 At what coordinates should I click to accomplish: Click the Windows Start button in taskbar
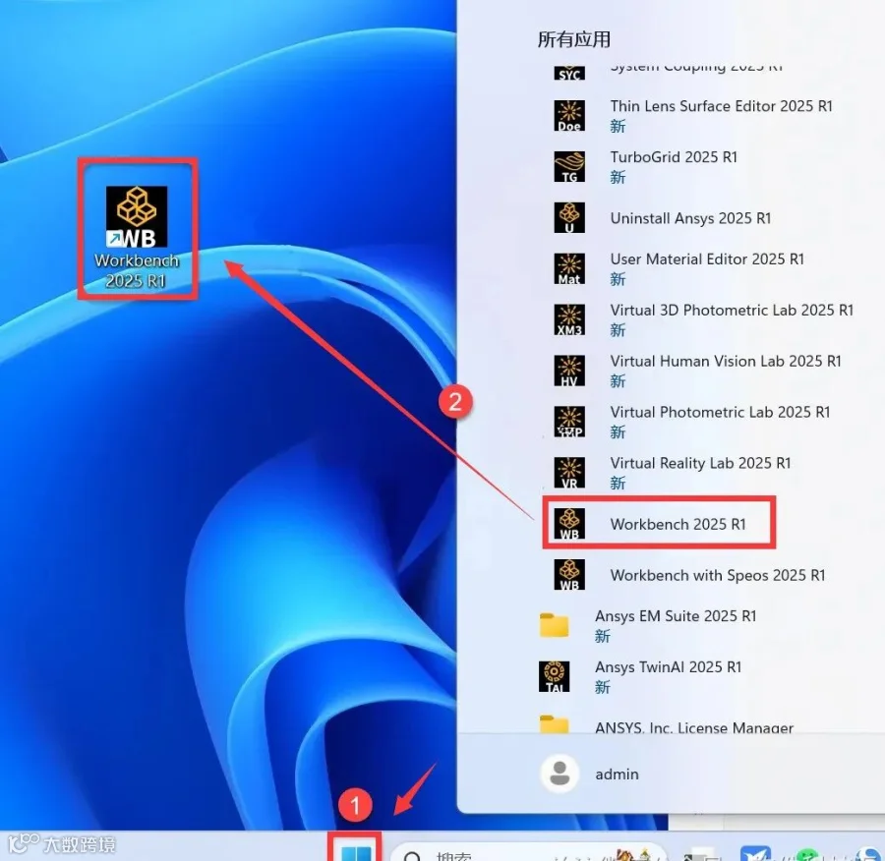coord(355,852)
